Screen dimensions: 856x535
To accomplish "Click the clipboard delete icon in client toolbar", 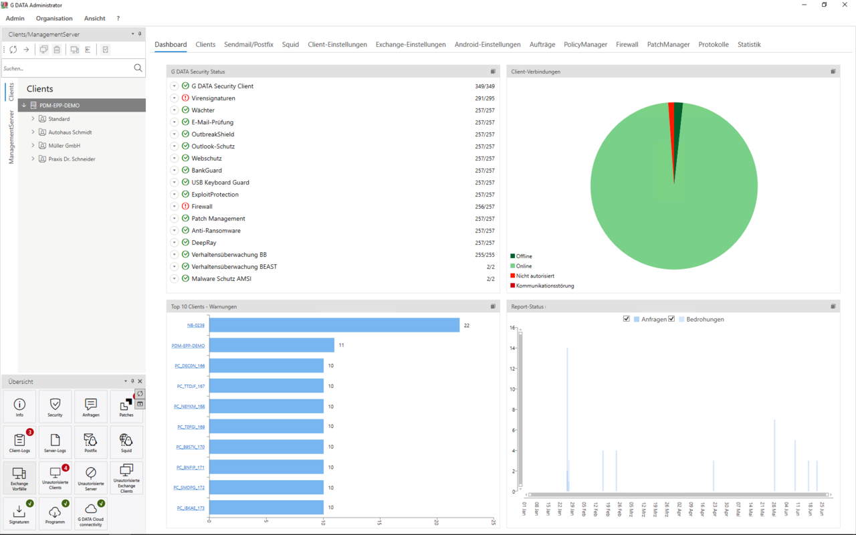I will [57, 49].
